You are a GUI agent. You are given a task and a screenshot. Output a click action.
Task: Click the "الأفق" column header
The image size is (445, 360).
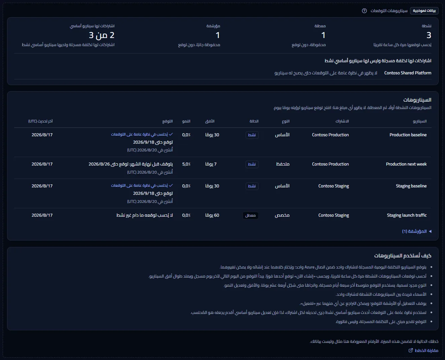pos(210,121)
